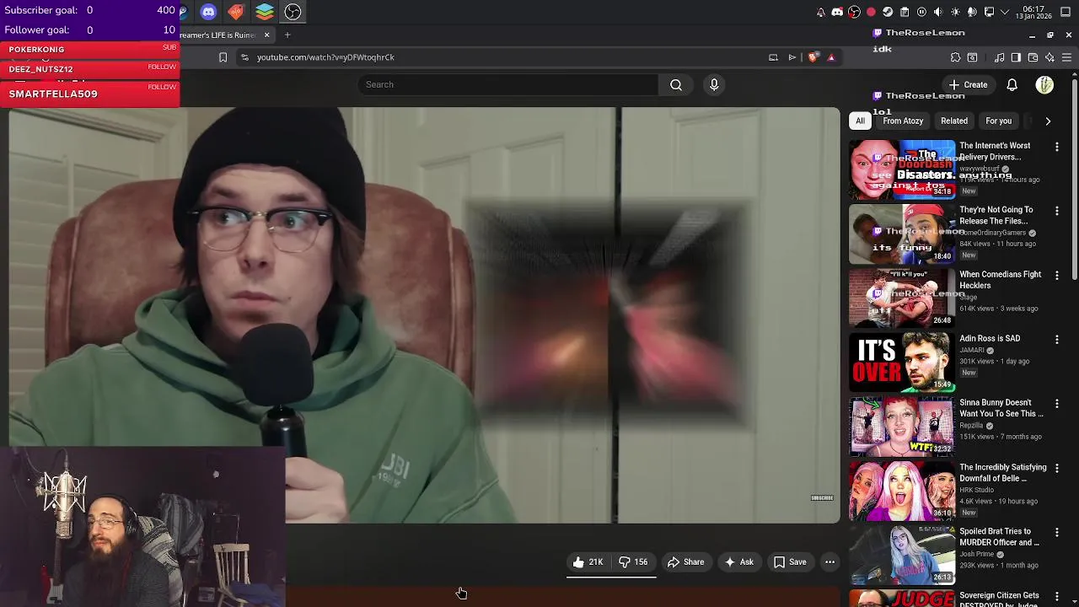Image resolution: width=1079 pixels, height=607 pixels.
Task: Open 'When Comedians Fight Hecklers' thumbnail
Action: (901, 298)
